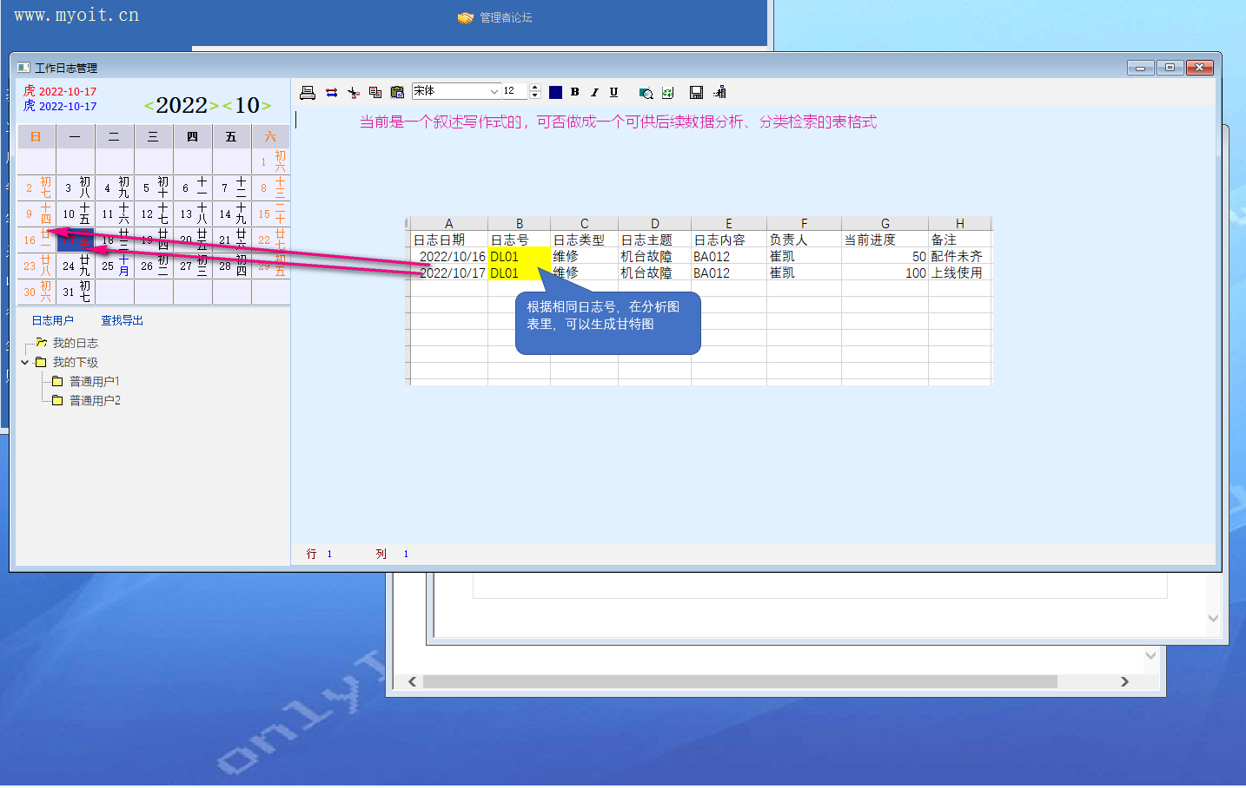
Task: Toggle Bold formatting
Action: click(x=575, y=92)
